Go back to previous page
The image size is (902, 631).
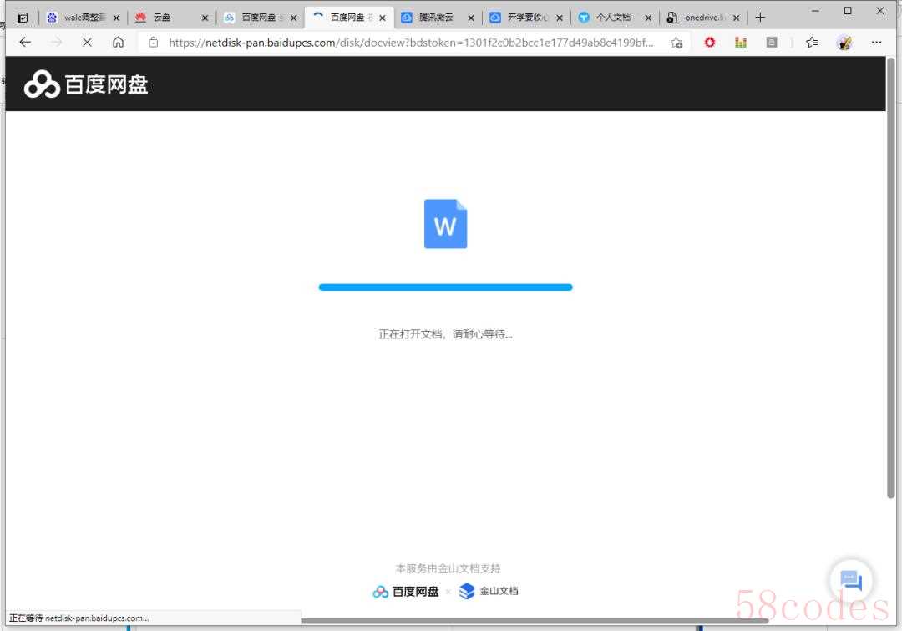coord(25,42)
